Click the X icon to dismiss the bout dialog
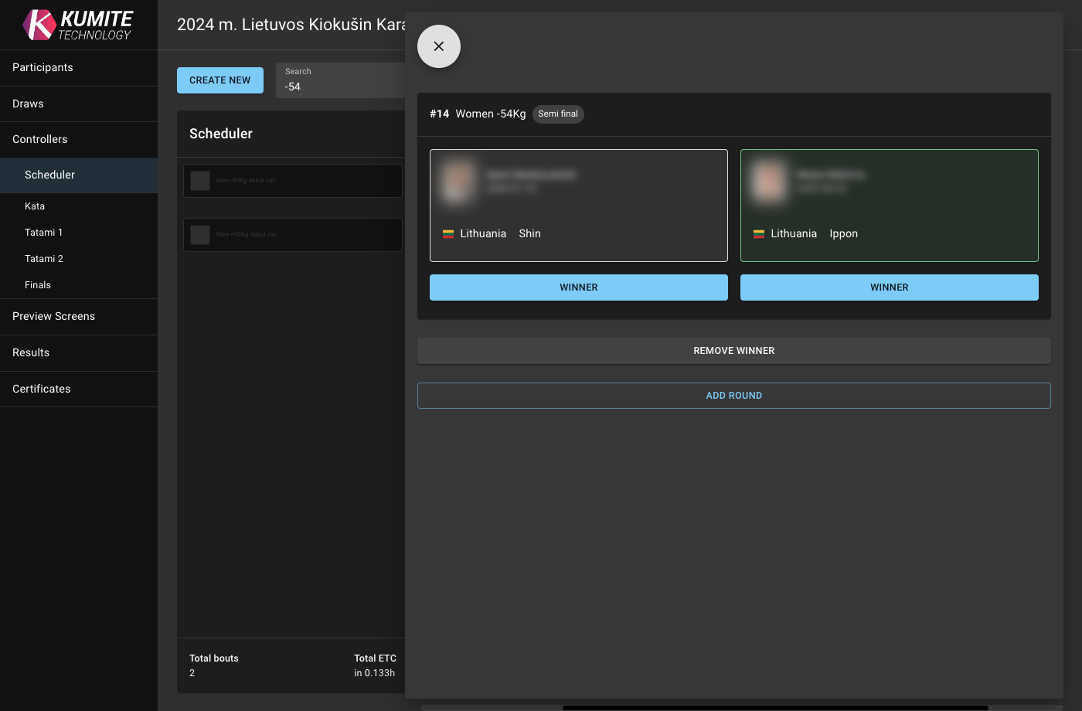 (439, 46)
